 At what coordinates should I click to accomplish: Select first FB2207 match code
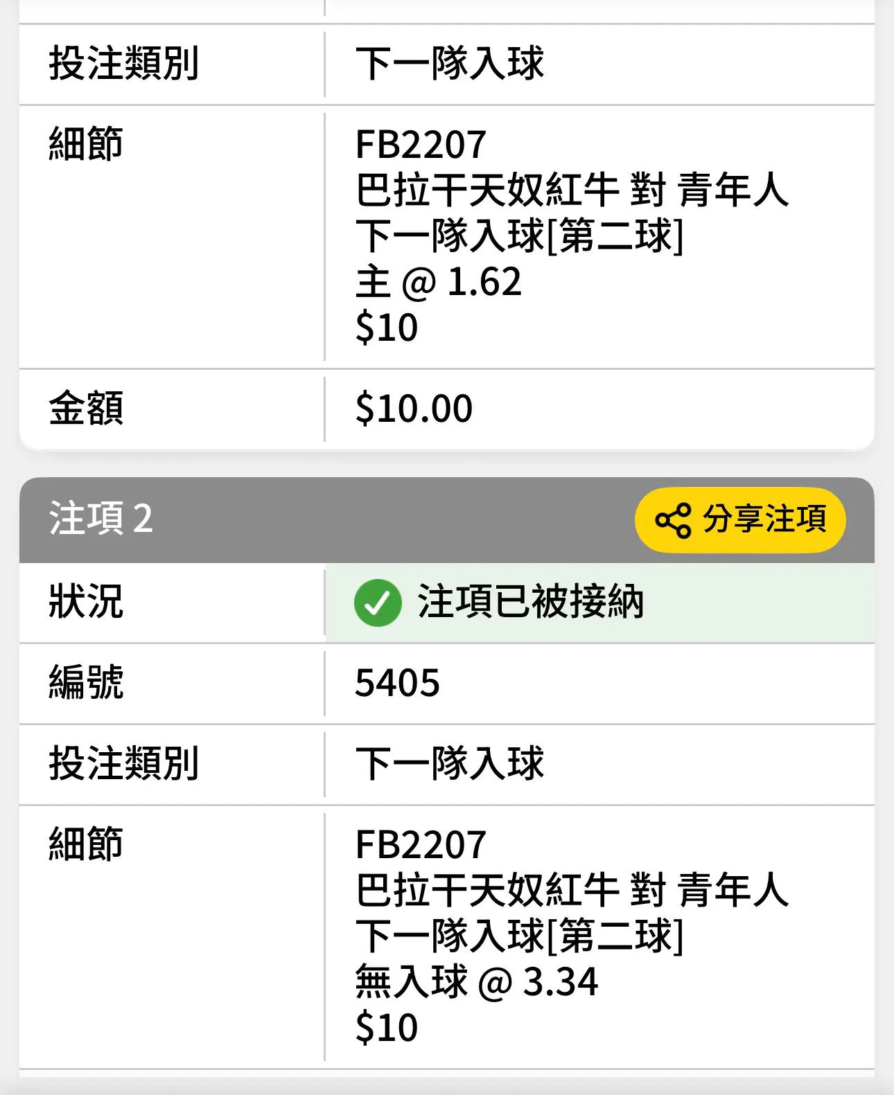coord(421,145)
